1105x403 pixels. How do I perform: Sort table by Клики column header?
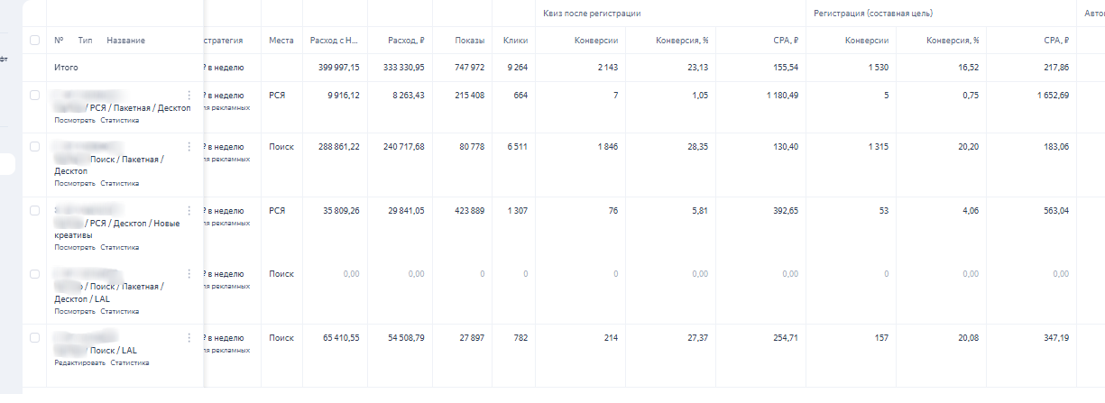[517, 41]
